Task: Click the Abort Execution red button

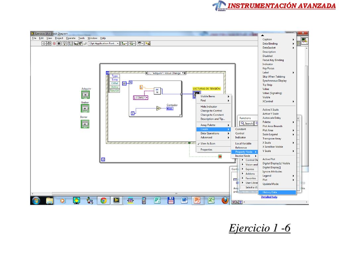Action: click(54, 43)
